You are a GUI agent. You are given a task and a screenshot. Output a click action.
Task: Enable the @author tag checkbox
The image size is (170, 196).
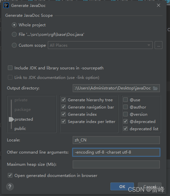coord(125,107)
